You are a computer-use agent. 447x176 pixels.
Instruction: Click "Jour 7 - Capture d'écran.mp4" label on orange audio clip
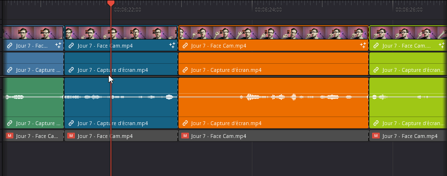pyautogui.click(x=226, y=123)
